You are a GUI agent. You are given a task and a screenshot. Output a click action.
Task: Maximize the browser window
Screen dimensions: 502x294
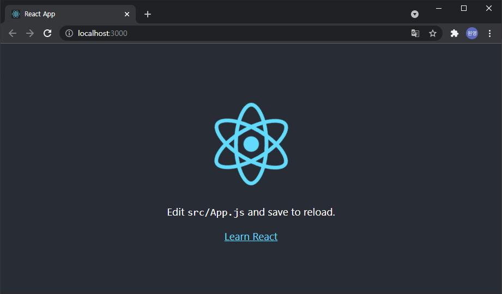tap(464, 8)
